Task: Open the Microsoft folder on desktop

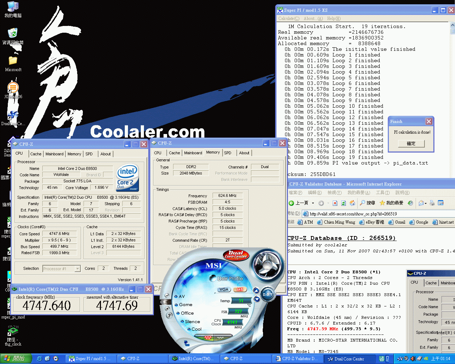Action: click(13, 64)
